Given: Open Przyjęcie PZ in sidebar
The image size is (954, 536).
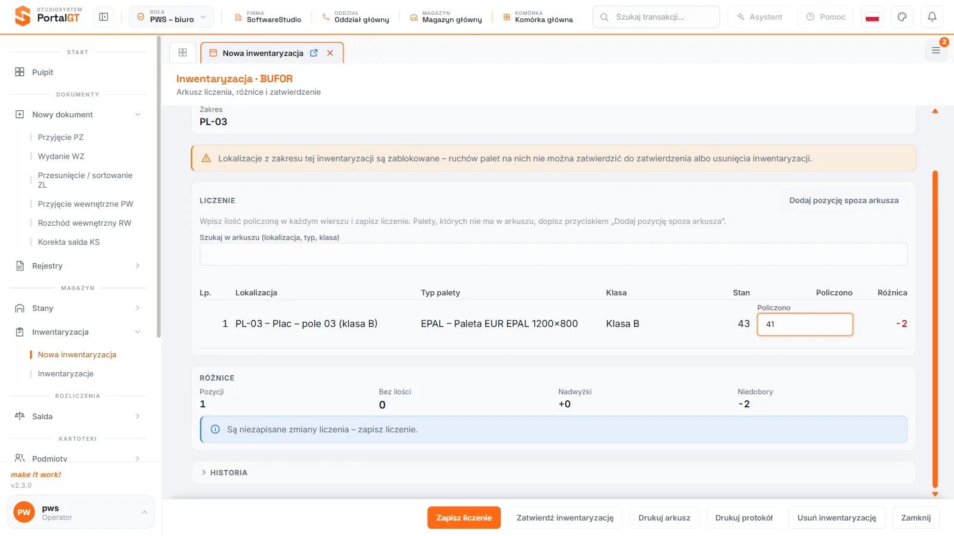Looking at the screenshot, I should point(60,137).
